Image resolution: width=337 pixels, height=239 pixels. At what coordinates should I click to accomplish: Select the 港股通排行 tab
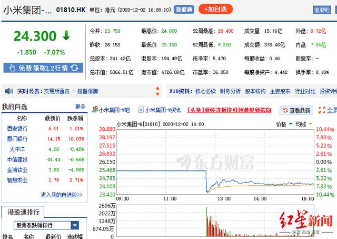(x=23, y=212)
